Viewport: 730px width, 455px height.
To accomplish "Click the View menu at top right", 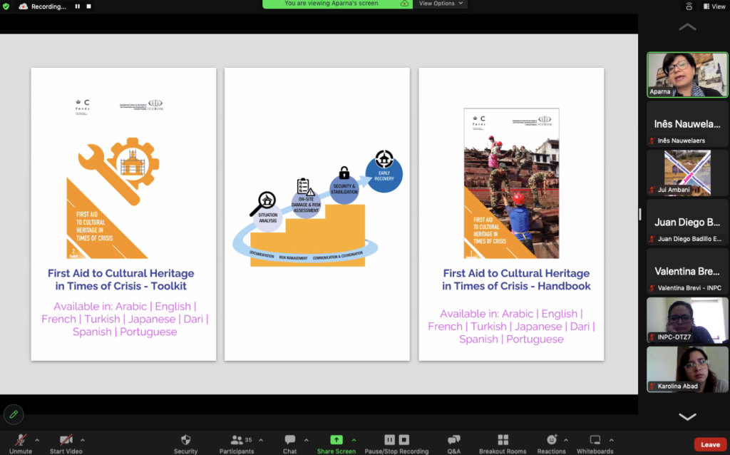I will click(714, 6).
